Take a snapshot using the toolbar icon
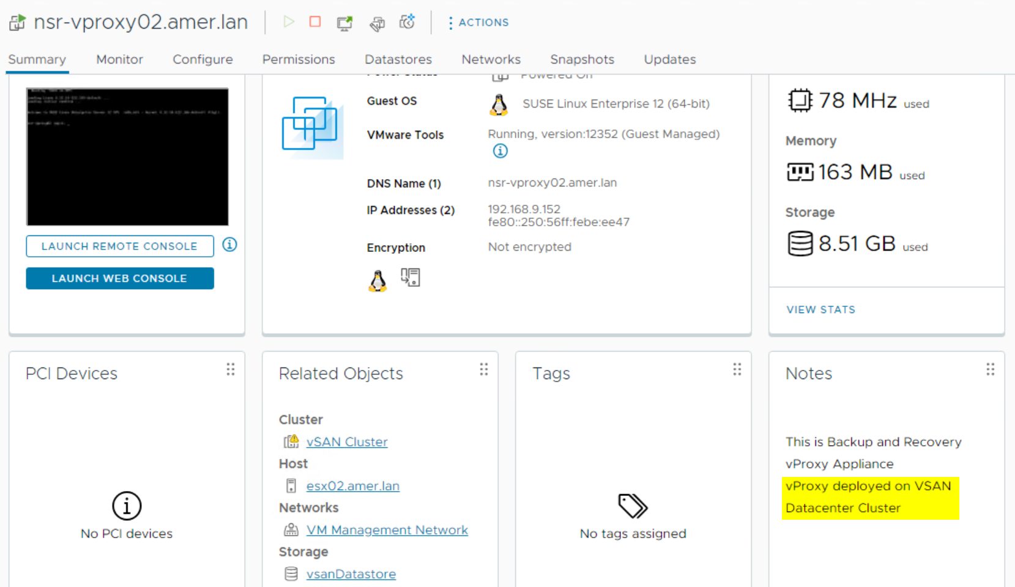The width and height of the screenshot is (1015, 587). [x=407, y=22]
